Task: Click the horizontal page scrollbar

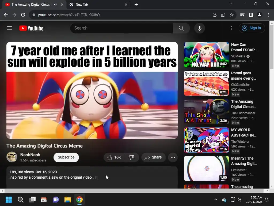Action: [x=134, y=191]
